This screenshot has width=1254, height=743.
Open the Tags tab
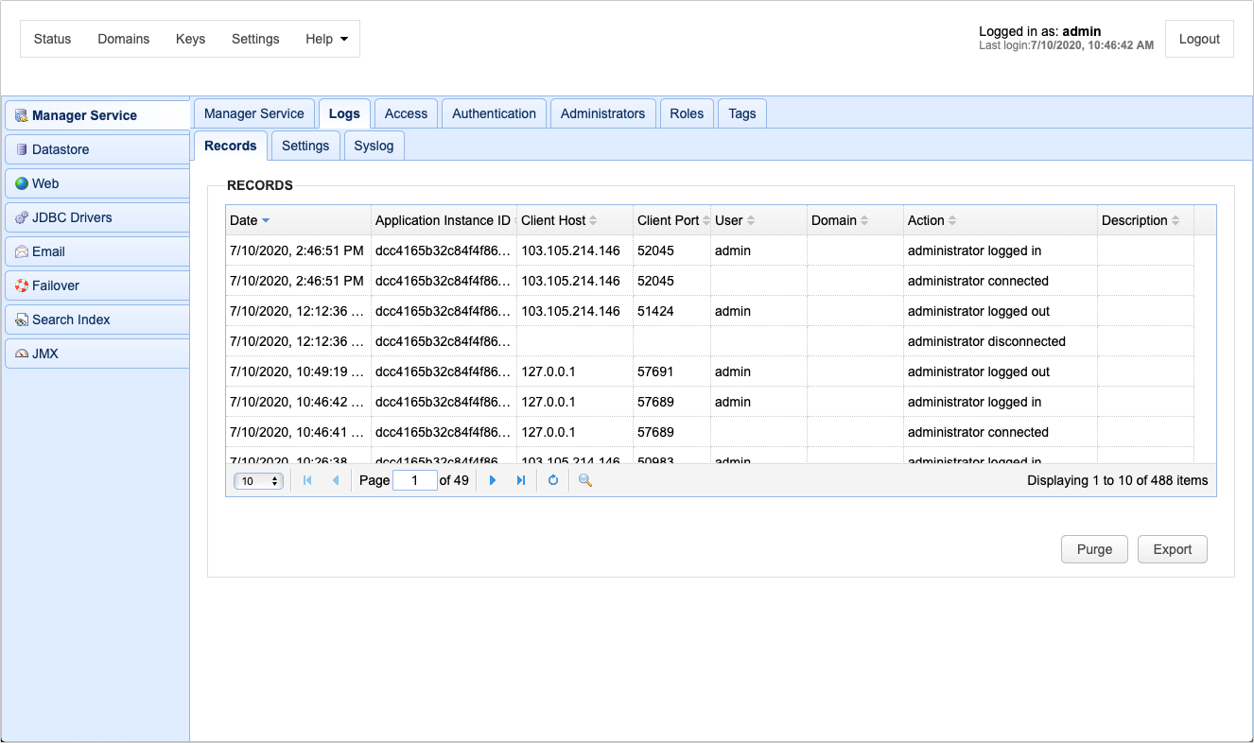(742, 113)
